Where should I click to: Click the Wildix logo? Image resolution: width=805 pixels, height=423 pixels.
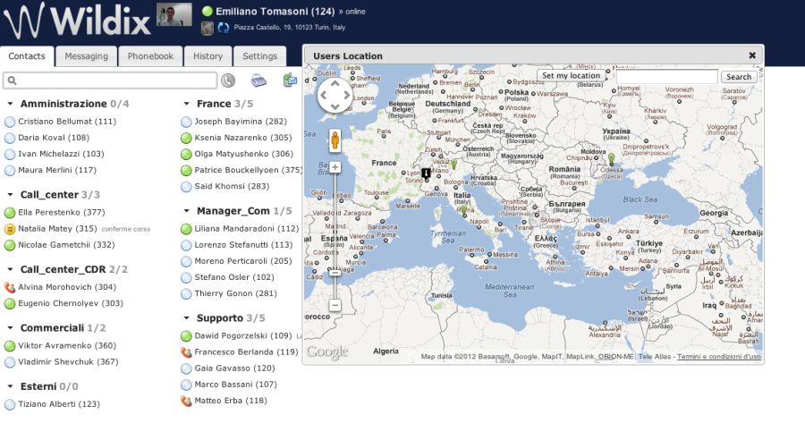pos(77,21)
